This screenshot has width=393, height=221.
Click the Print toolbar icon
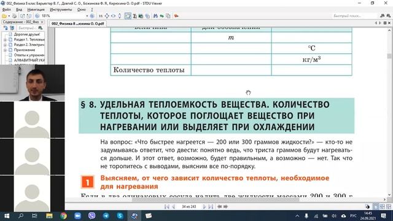[15, 16]
